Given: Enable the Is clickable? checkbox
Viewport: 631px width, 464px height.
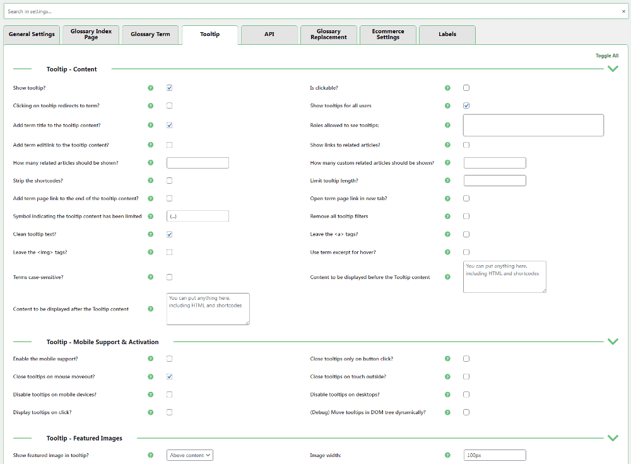Looking at the screenshot, I should tap(466, 88).
